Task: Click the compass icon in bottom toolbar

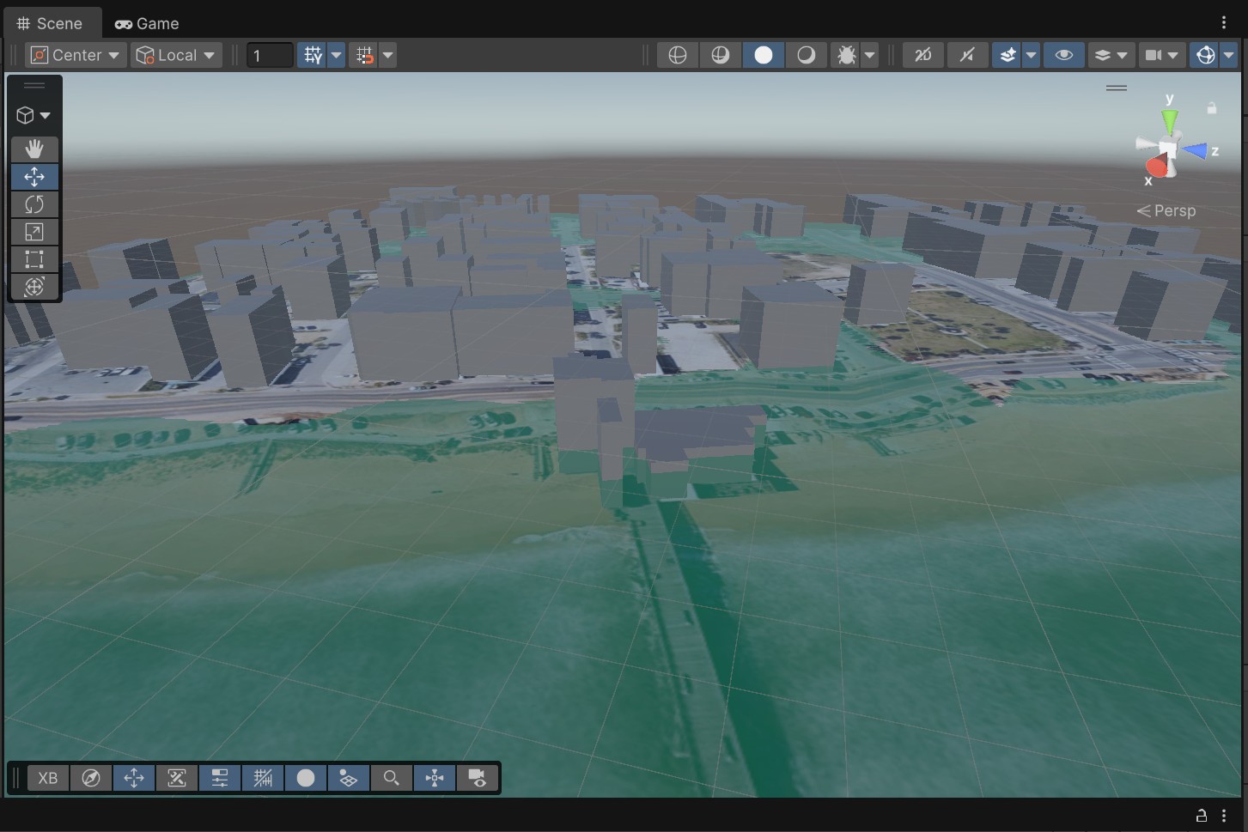Action: pyautogui.click(x=91, y=778)
